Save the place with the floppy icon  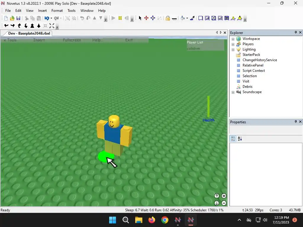(18, 18)
